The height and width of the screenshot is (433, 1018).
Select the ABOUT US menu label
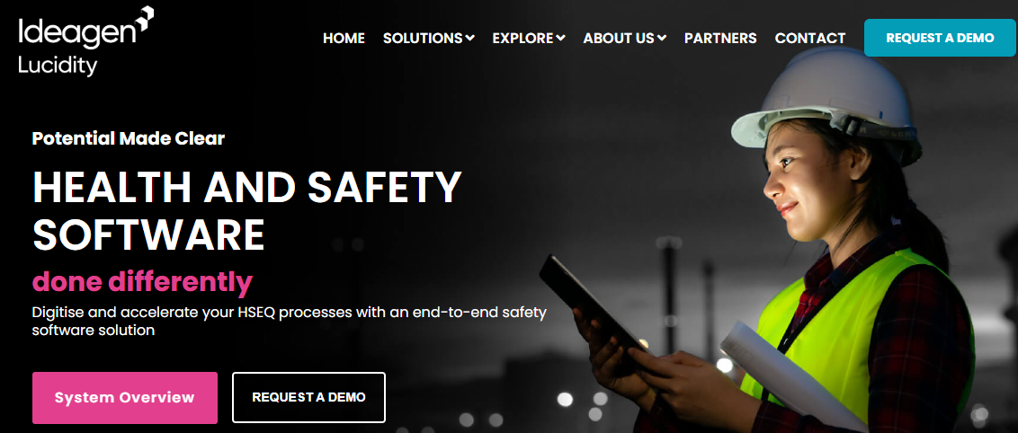(619, 39)
